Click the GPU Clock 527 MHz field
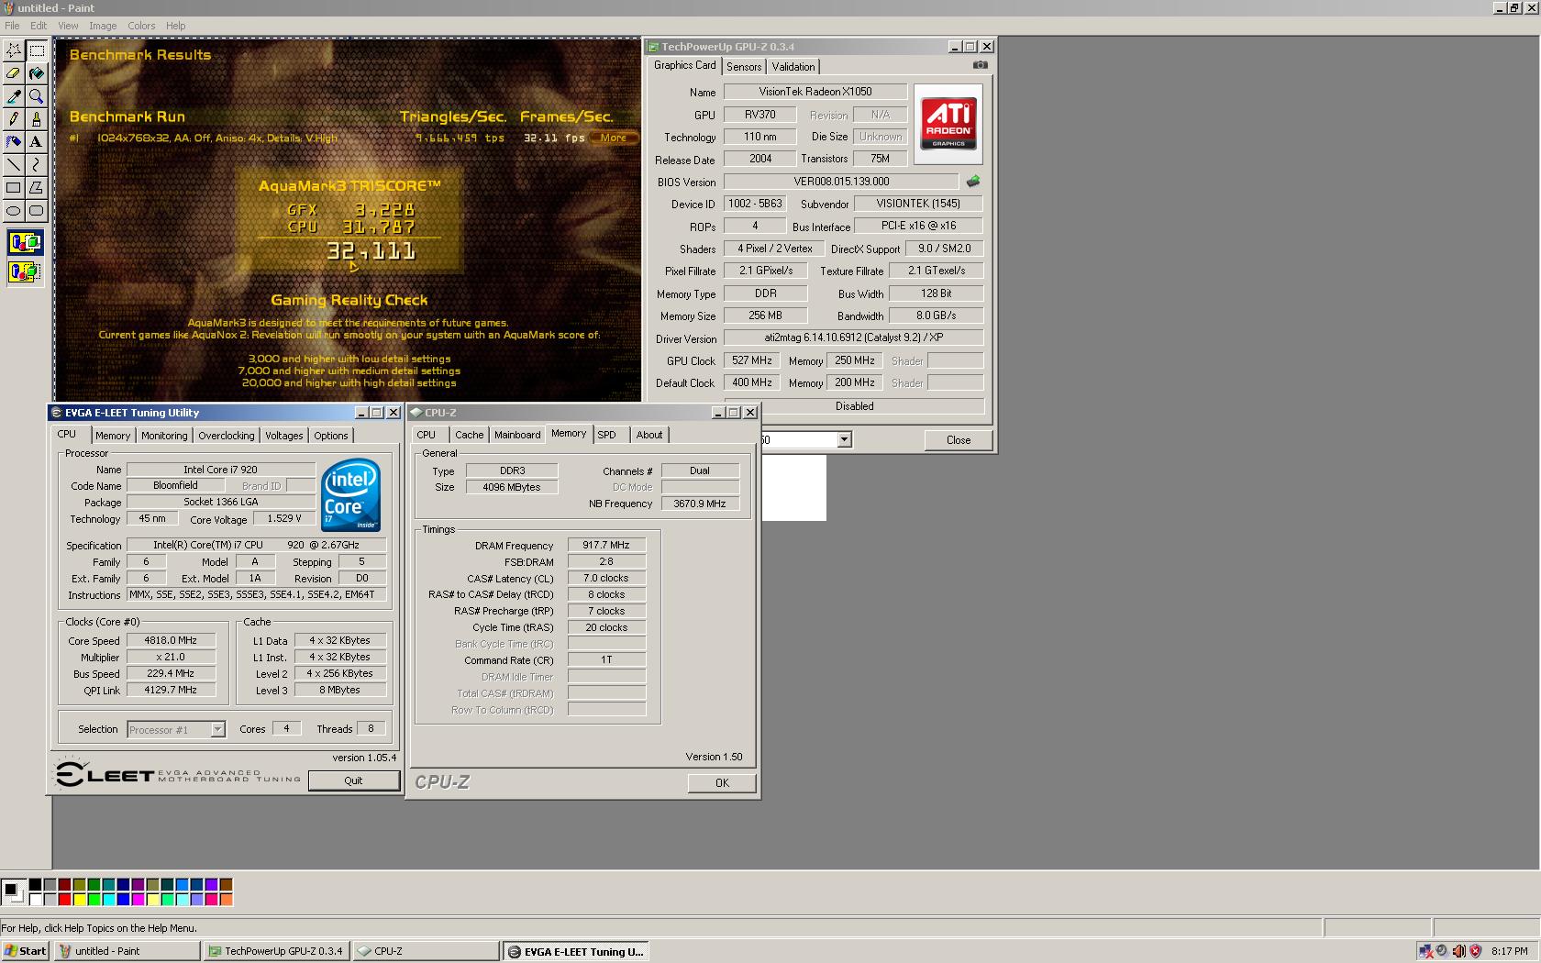This screenshot has height=963, width=1541. [x=752, y=360]
